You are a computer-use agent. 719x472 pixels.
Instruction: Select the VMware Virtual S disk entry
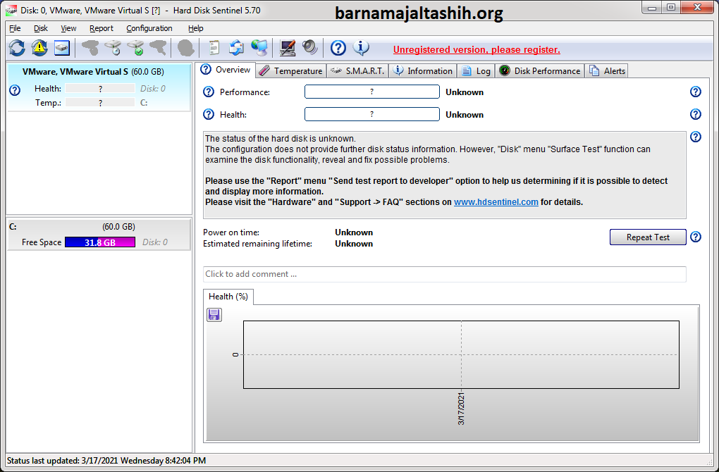click(x=99, y=87)
